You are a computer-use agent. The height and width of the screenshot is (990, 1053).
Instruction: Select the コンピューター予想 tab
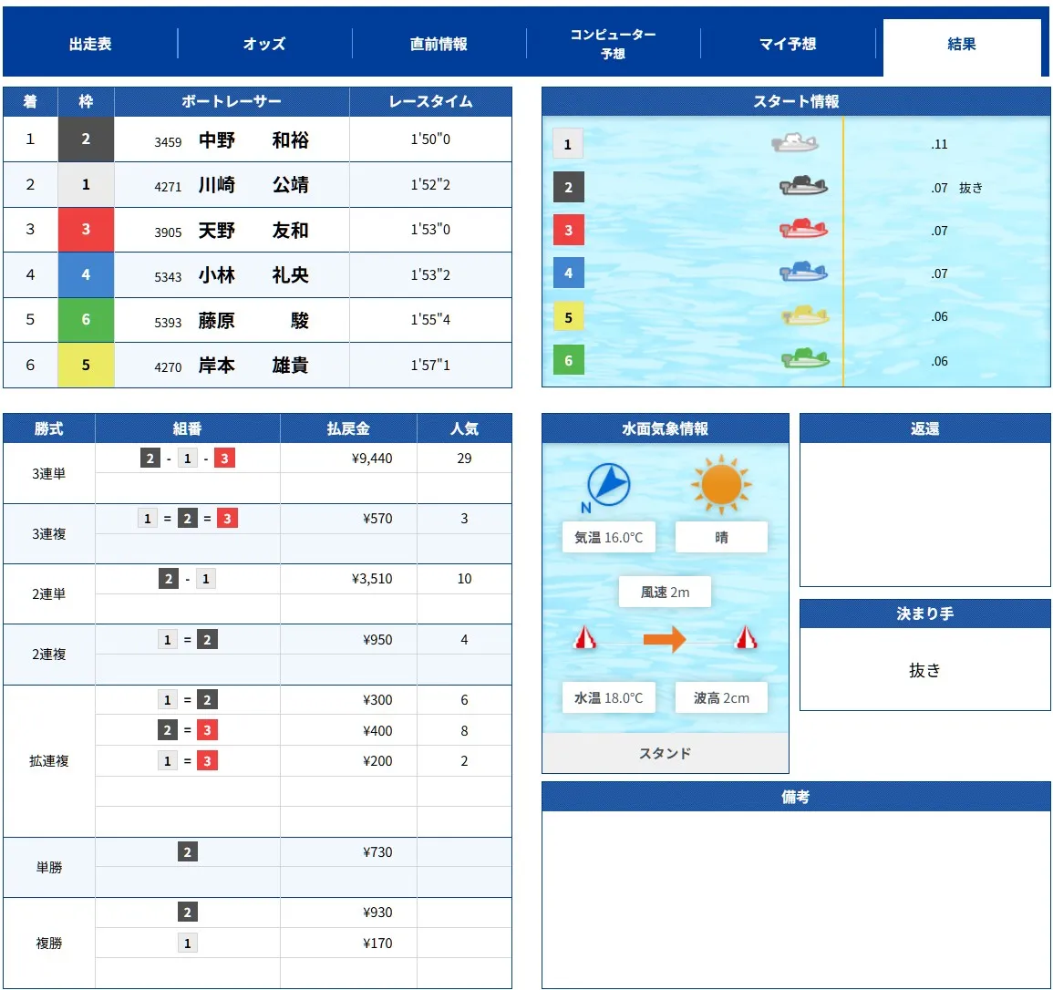click(615, 42)
